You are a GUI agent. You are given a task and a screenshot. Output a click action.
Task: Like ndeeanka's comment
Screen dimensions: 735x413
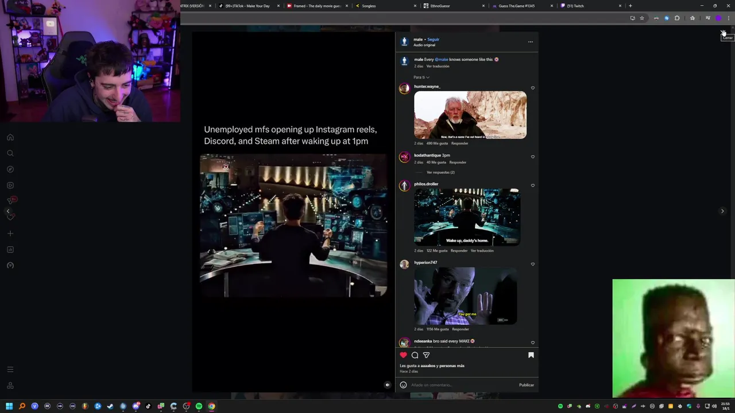click(x=533, y=342)
